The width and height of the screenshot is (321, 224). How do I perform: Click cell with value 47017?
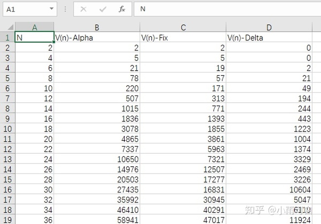click(x=183, y=220)
